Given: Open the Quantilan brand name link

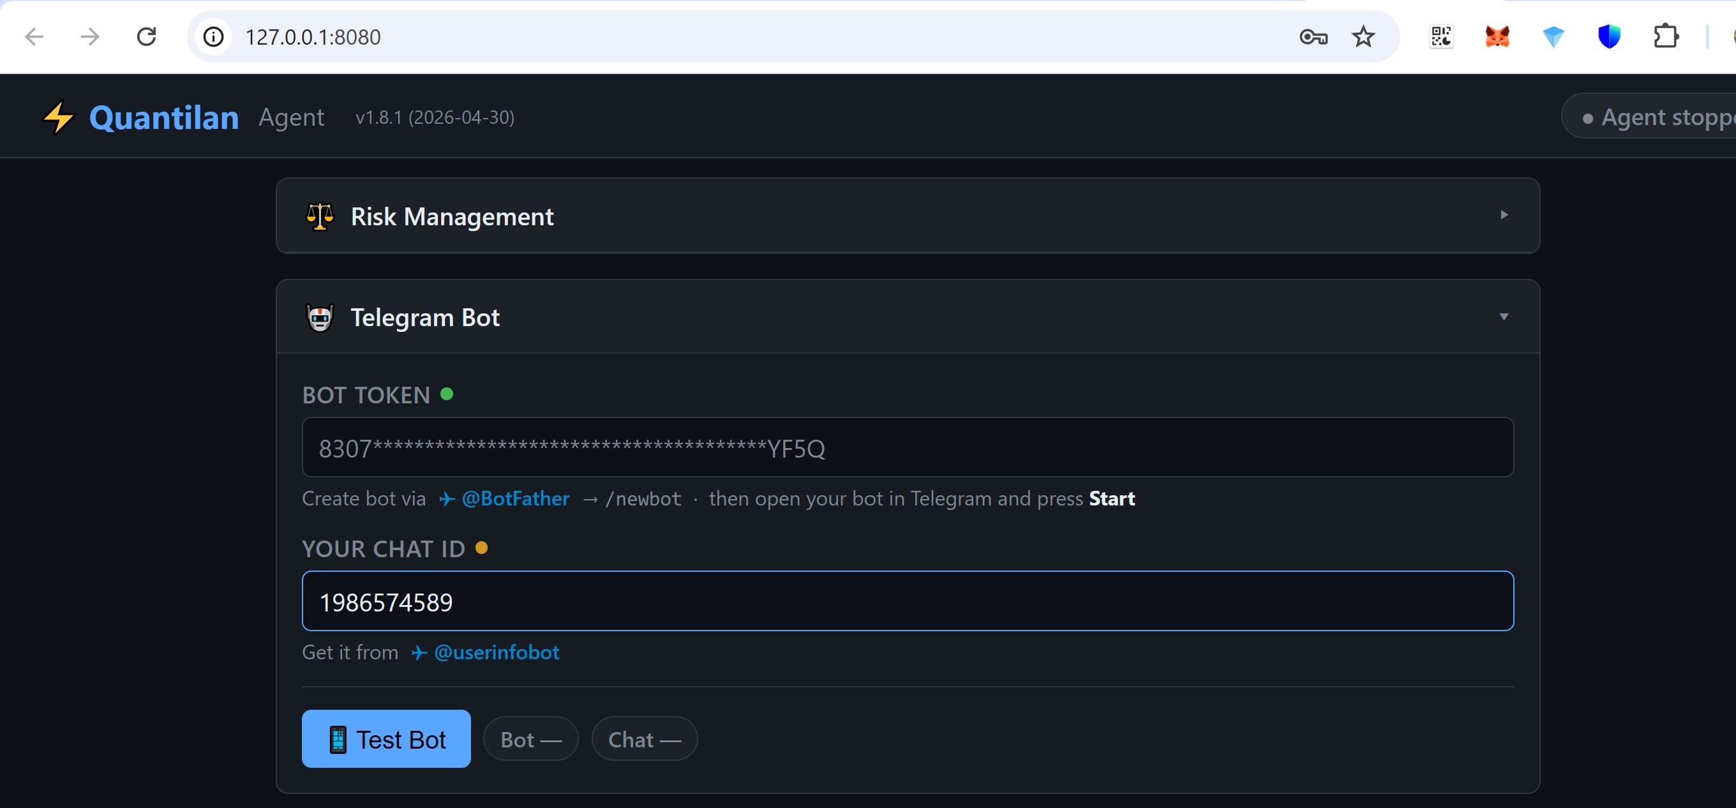Looking at the screenshot, I should (164, 117).
